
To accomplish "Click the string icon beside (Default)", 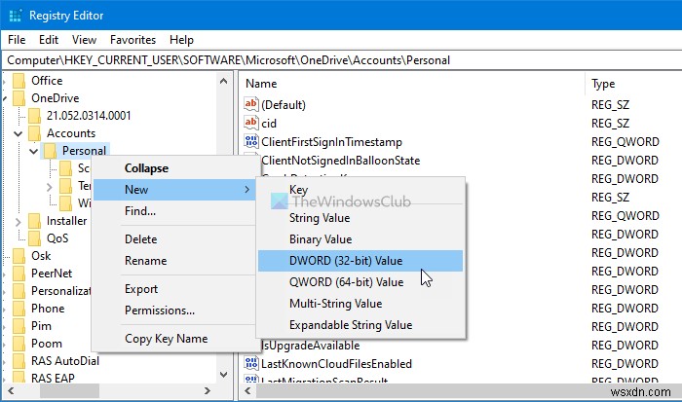I will [x=251, y=104].
